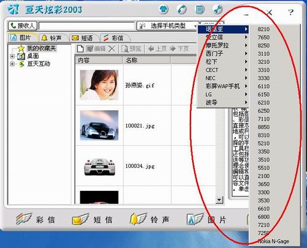Viewport: 307px width, 248px height.
Task: Click the 编辑 toolbar button
Action: 96,49
